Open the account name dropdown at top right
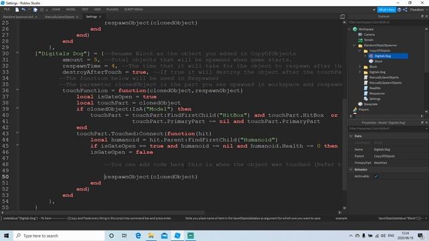429x241 pixels. [418, 9]
